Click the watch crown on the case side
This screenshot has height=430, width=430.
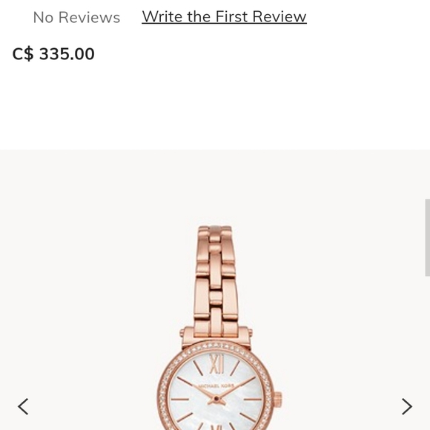click(x=277, y=400)
